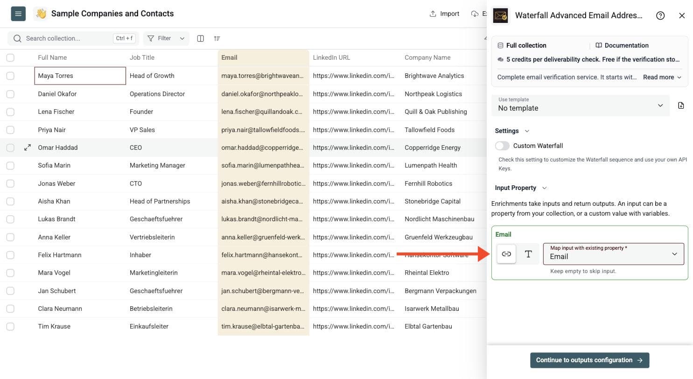
Task: Expand the Omar Haddad row
Action: pos(28,147)
